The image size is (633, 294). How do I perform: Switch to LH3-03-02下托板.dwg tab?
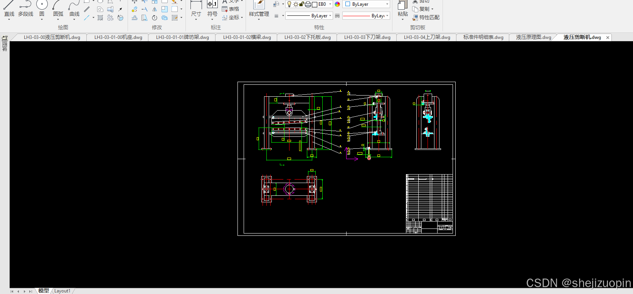click(x=307, y=37)
